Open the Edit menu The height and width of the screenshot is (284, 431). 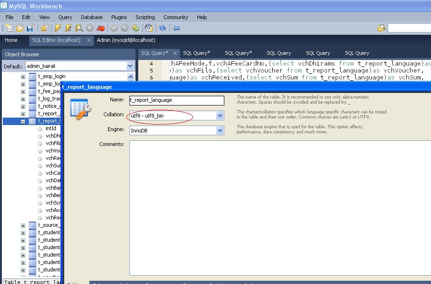point(26,17)
